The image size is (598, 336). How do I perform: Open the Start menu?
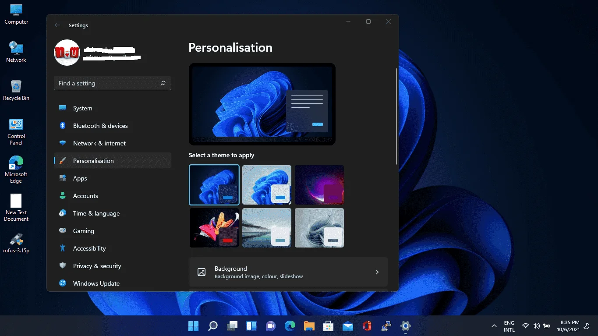click(193, 326)
